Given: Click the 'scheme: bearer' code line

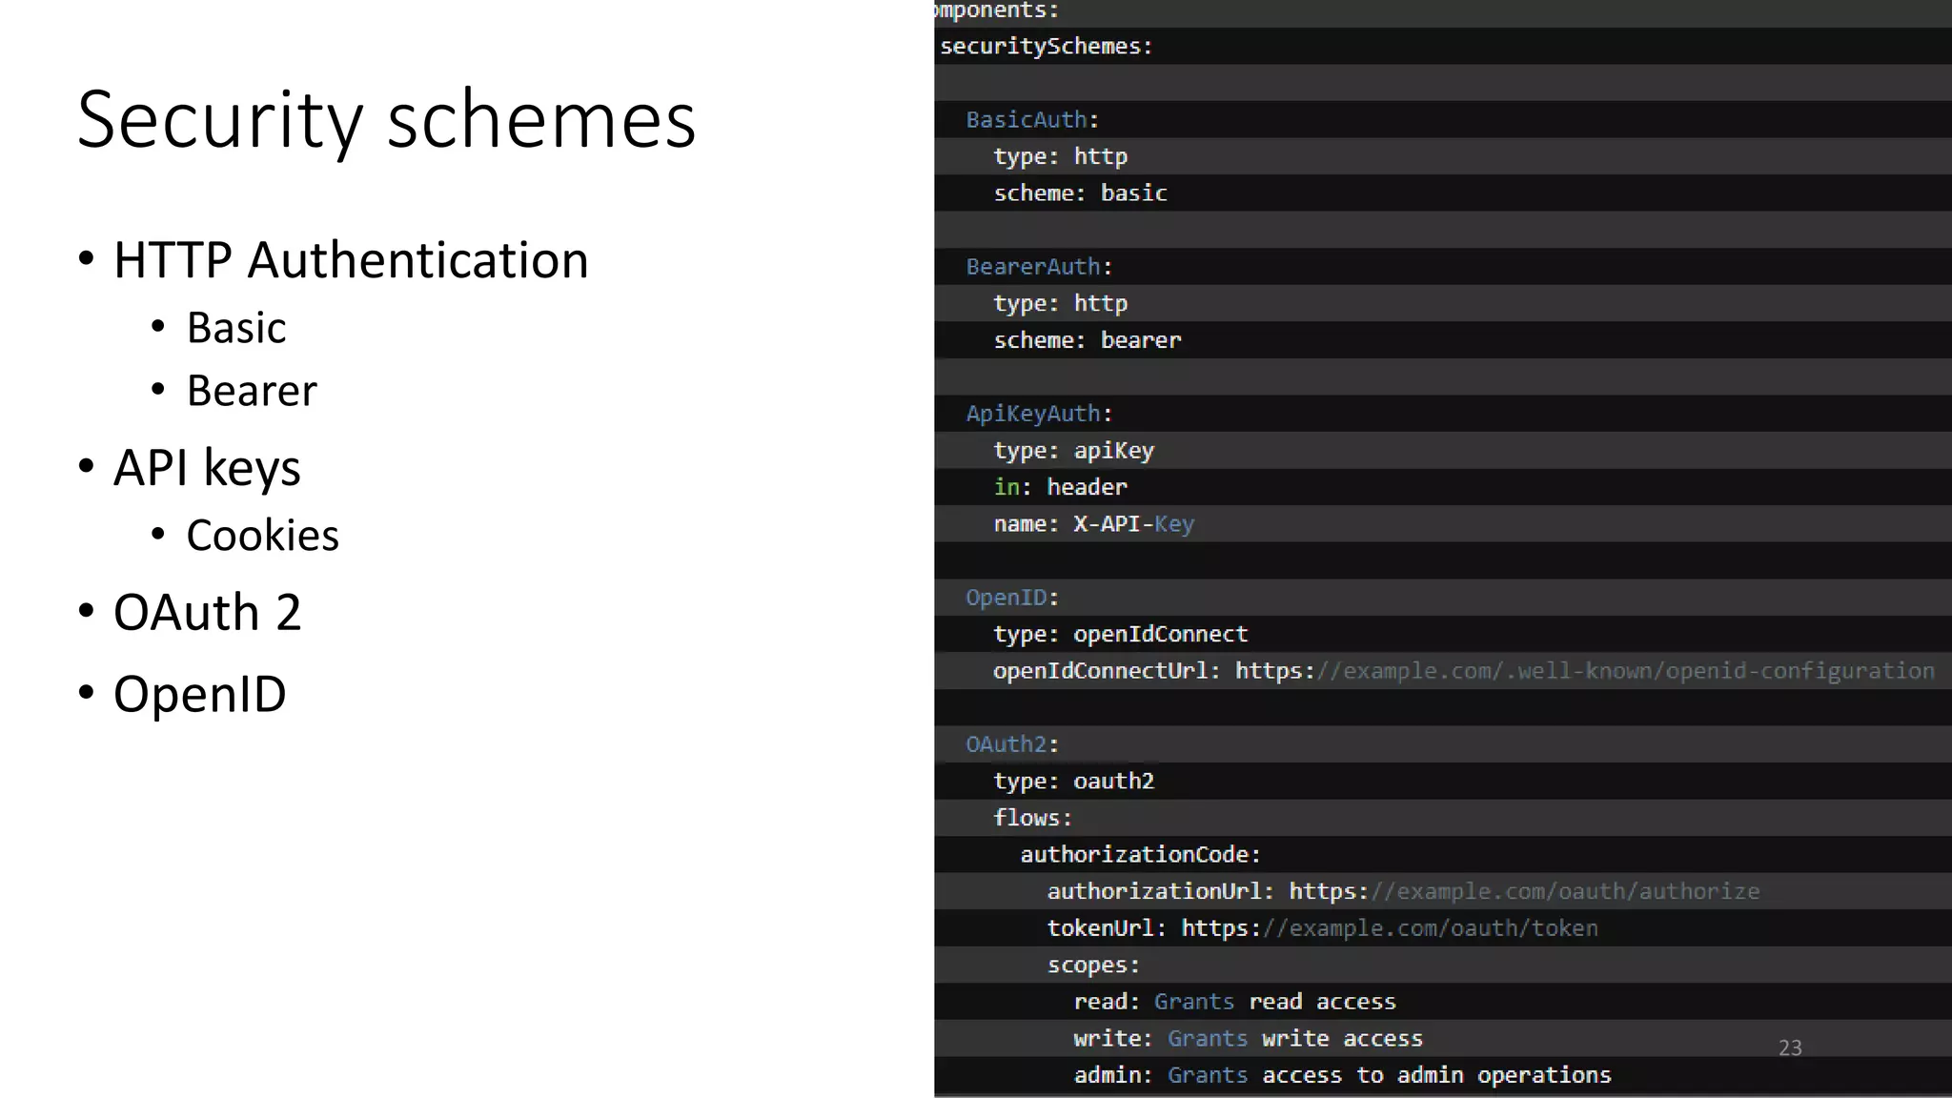Looking at the screenshot, I should 1087,340.
